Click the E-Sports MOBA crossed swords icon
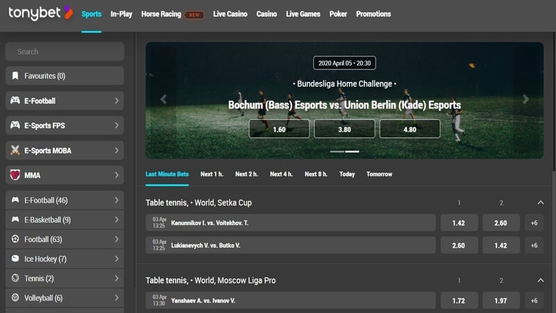Screen dimensions: 556x313 pos(15,150)
